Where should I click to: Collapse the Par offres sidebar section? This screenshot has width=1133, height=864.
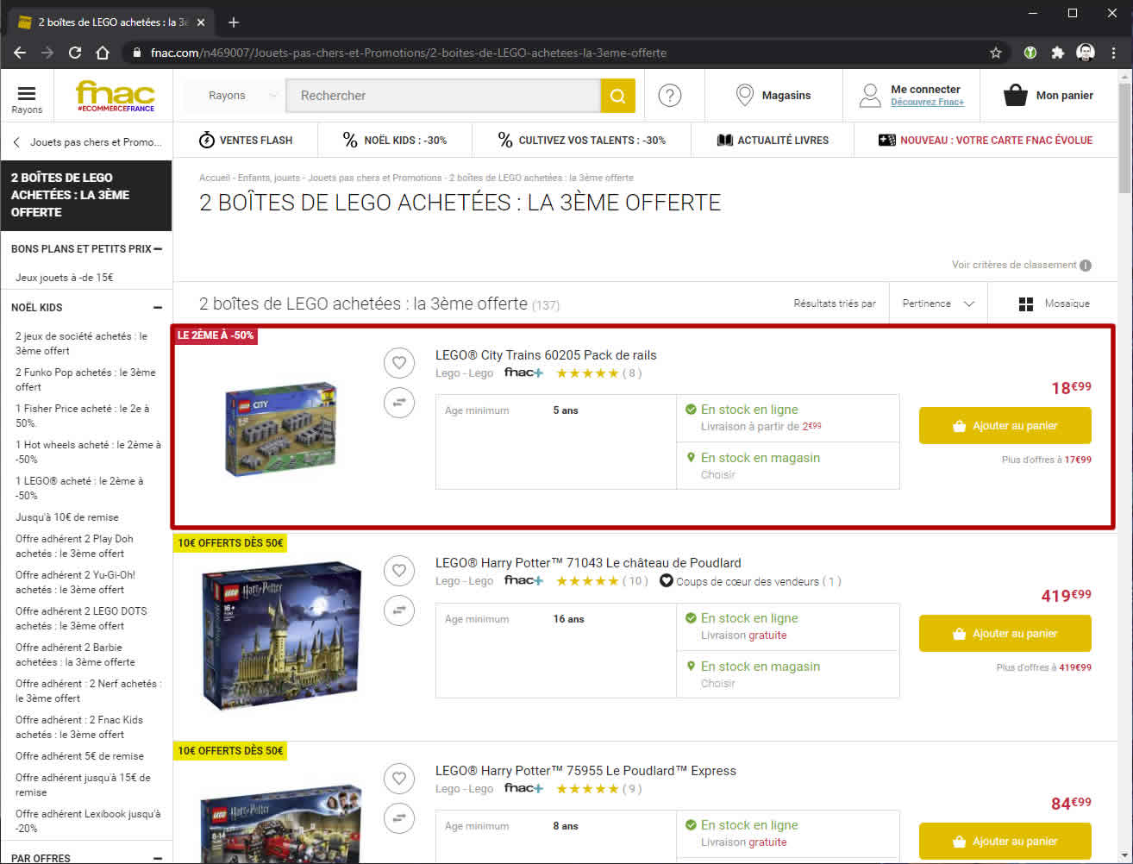(x=158, y=858)
